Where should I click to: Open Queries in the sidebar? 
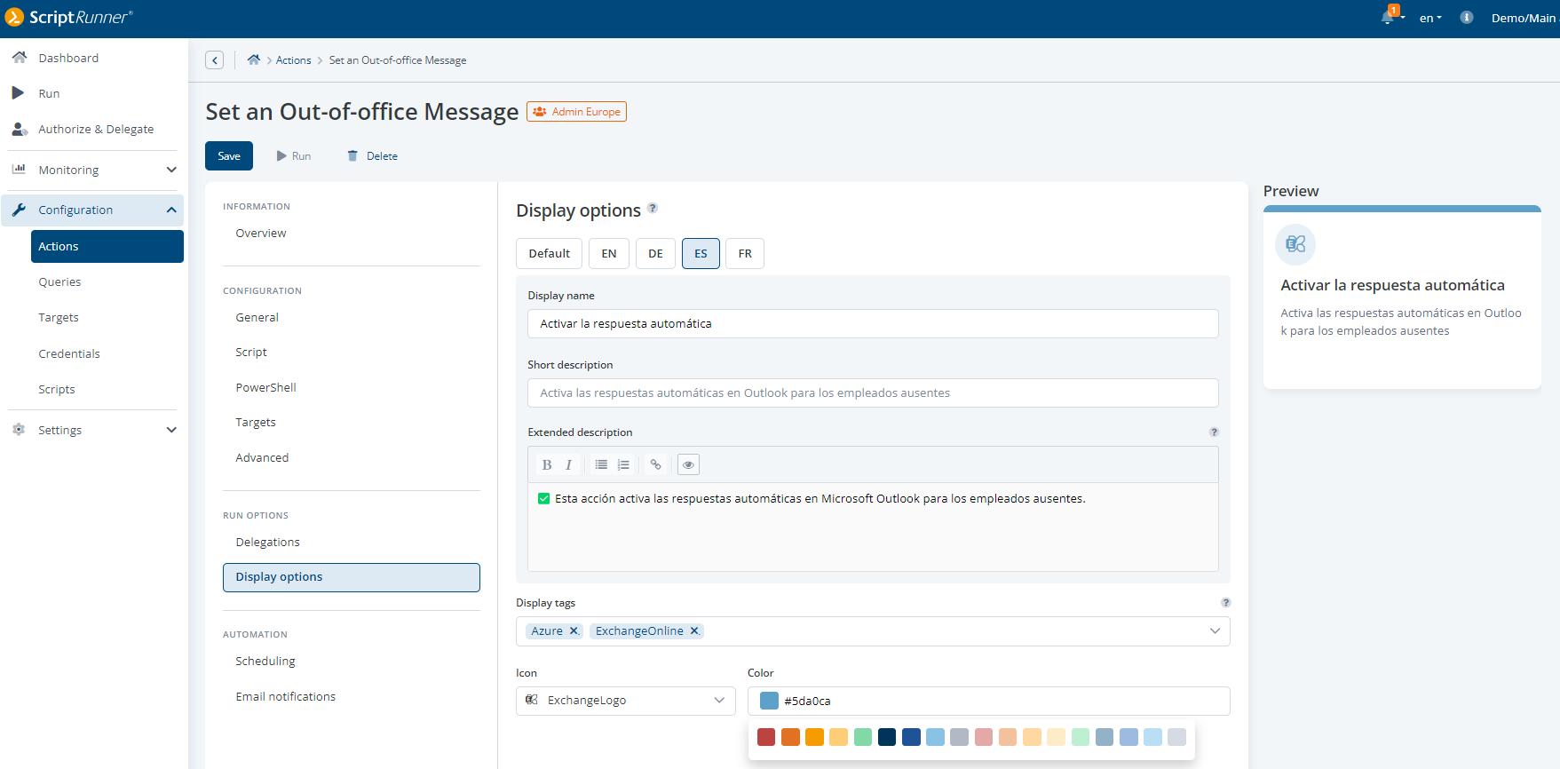(59, 281)
